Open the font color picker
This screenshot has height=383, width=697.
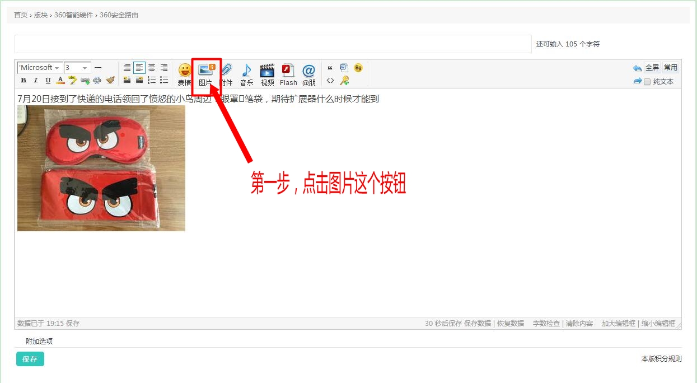coord(60,81)
